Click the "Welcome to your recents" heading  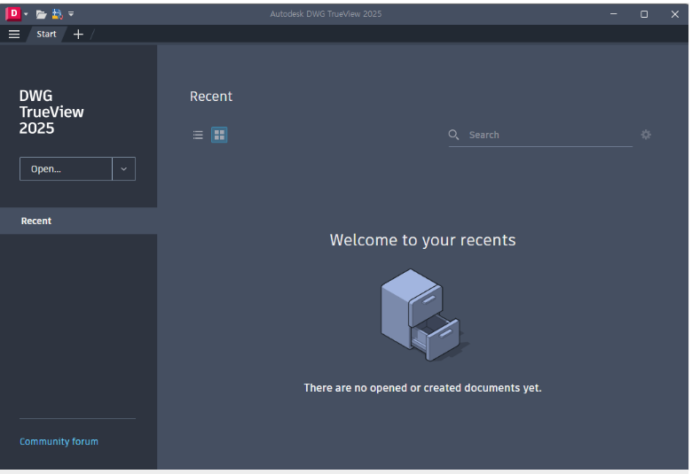tap(423, 240)
